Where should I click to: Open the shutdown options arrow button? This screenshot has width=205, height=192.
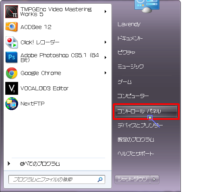pyautogui.click(x=154, y=179)
